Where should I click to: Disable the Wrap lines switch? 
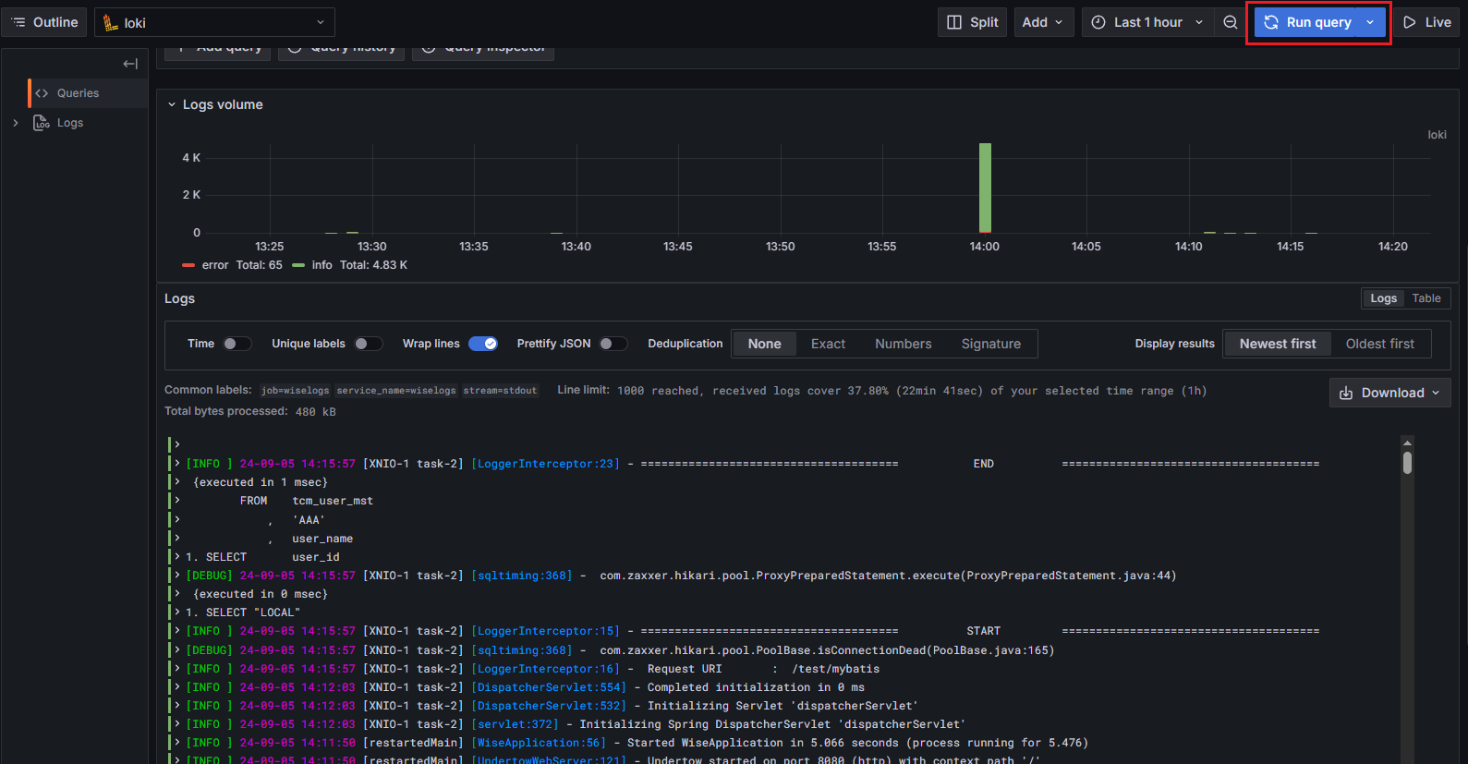pyautogui.click(x=483, y=344)
